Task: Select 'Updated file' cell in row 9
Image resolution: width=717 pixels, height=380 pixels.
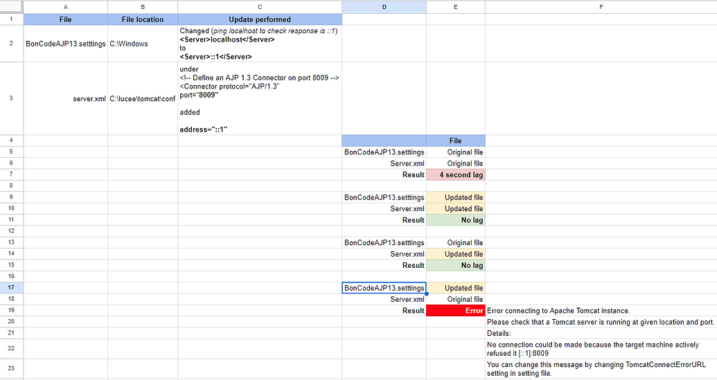Action: pyautogui.click(x=455, y=197)
